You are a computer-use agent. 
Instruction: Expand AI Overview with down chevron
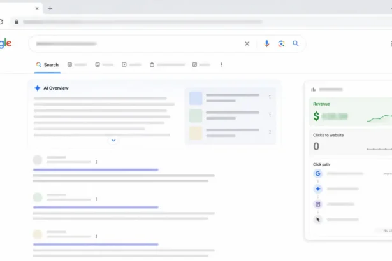click(113, 140)
